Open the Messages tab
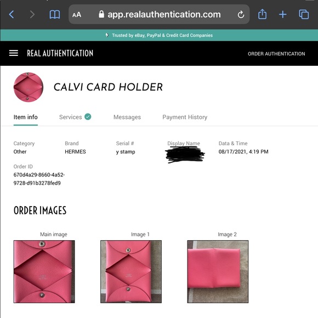 click(127, 117)
